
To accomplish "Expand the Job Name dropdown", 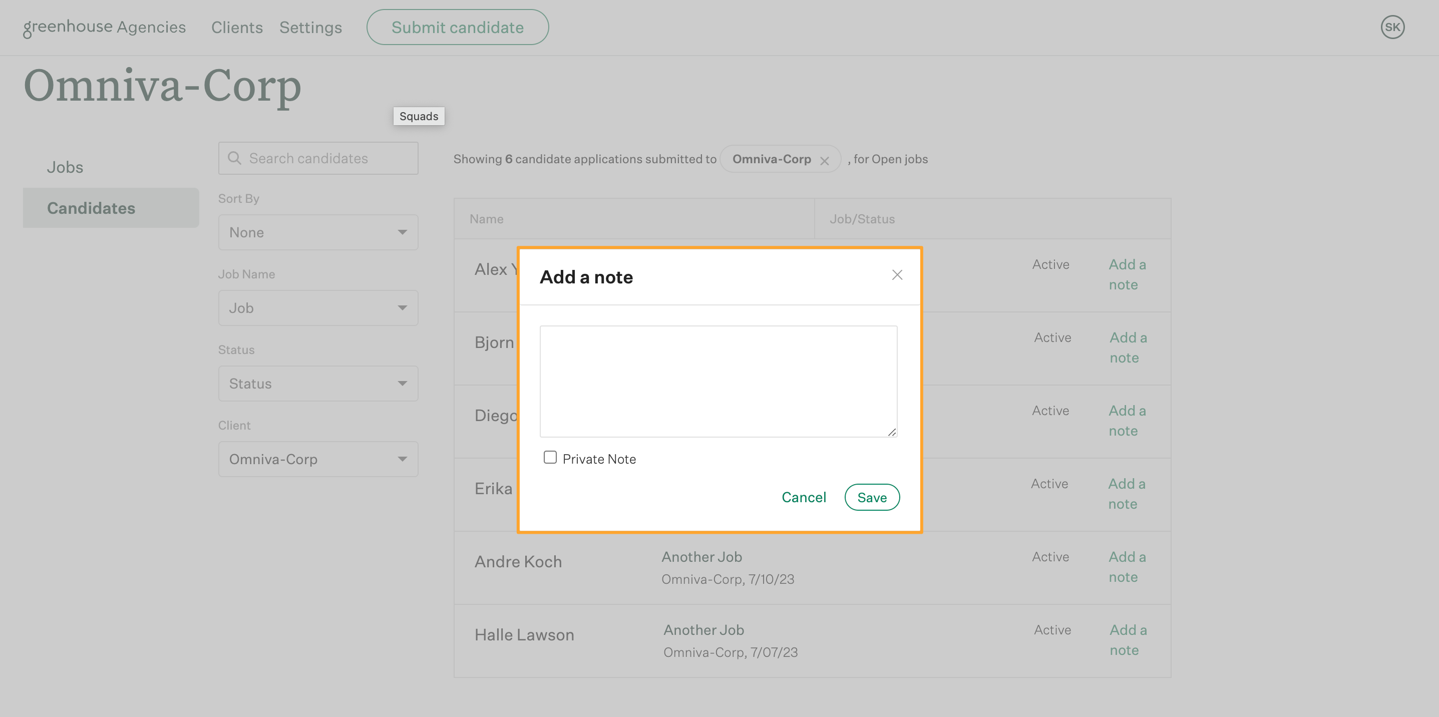I will (318, 308).
